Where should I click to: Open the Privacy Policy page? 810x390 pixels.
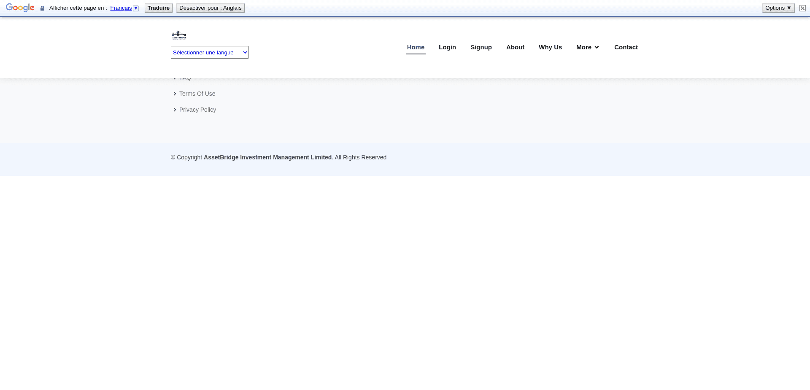click(197, 110)
